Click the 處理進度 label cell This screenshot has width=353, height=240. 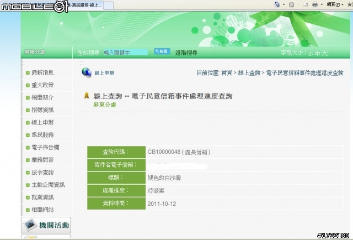(116, 191)
